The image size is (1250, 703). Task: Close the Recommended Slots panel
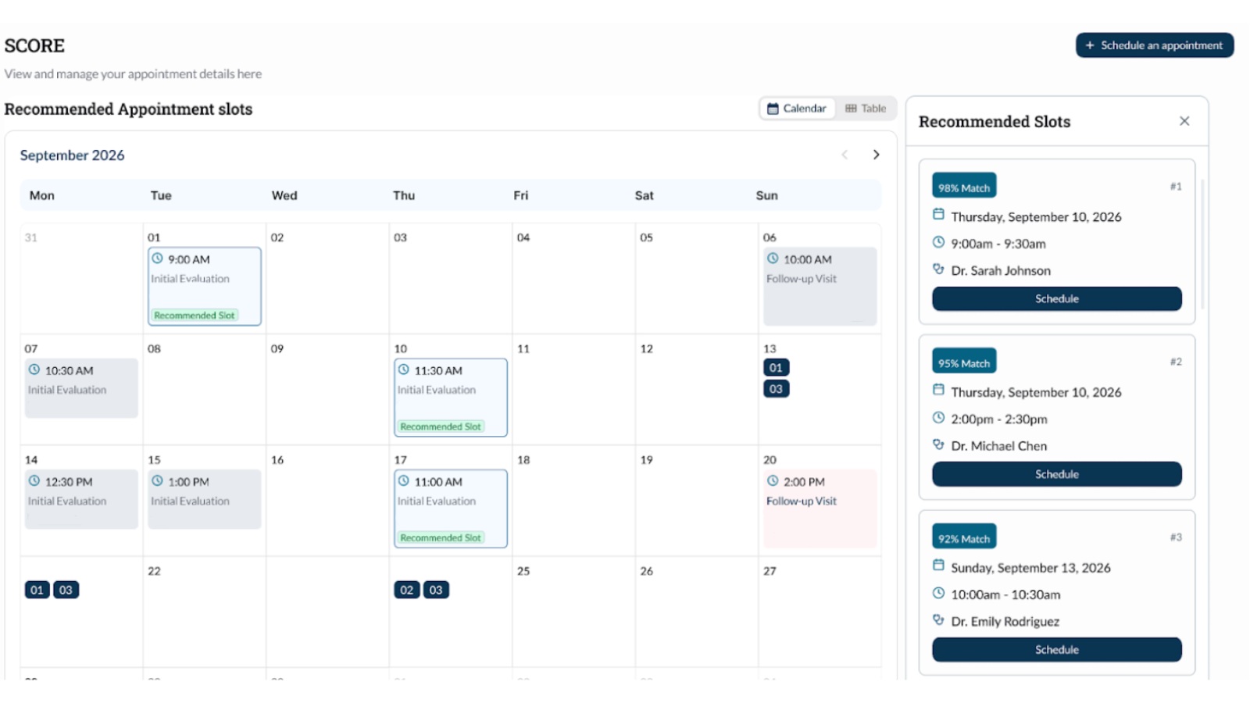tap(1184, 121)
